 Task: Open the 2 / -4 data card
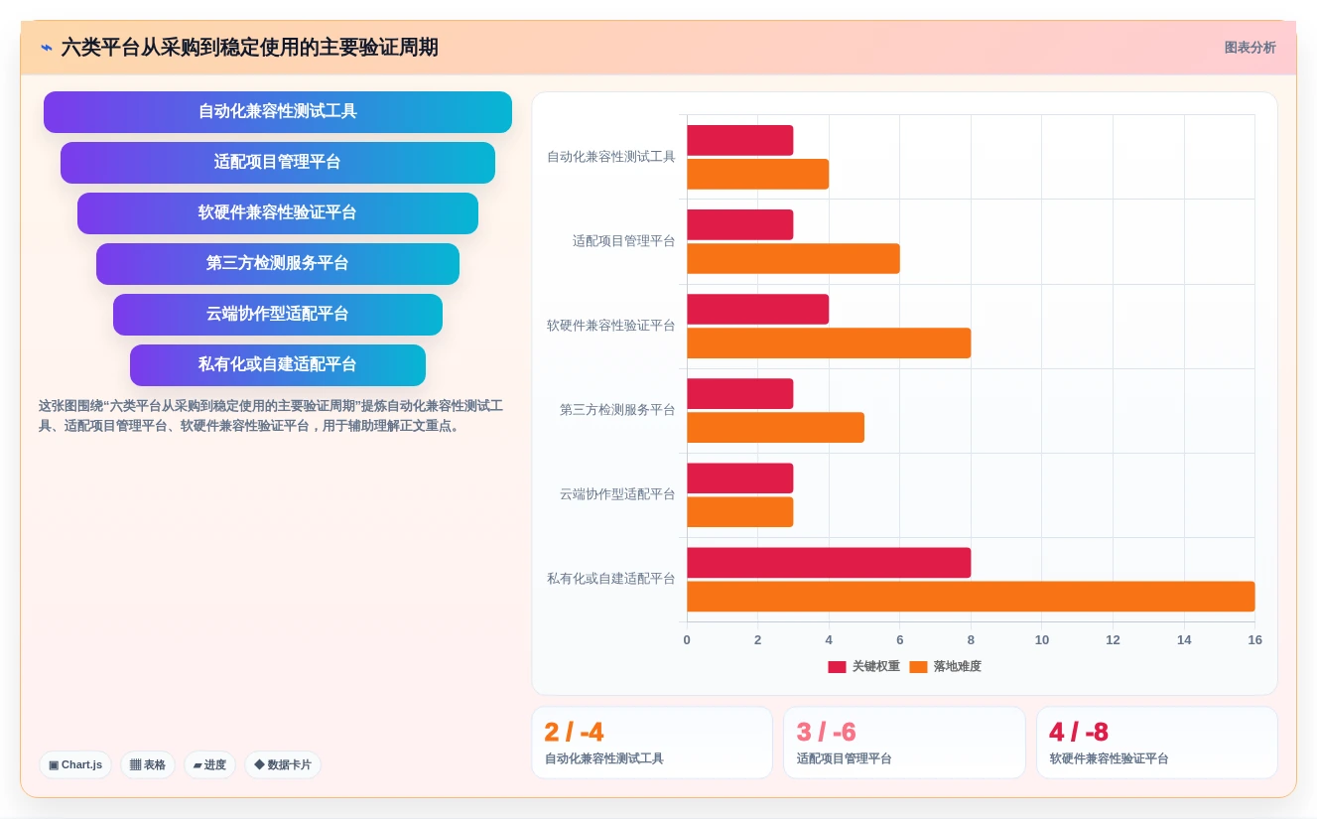[652, 743]
